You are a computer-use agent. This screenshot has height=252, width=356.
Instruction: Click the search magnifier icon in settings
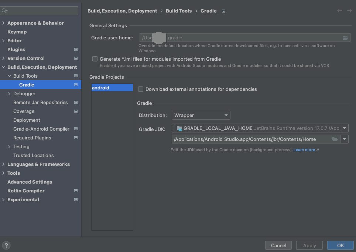(x=4, y=11)
